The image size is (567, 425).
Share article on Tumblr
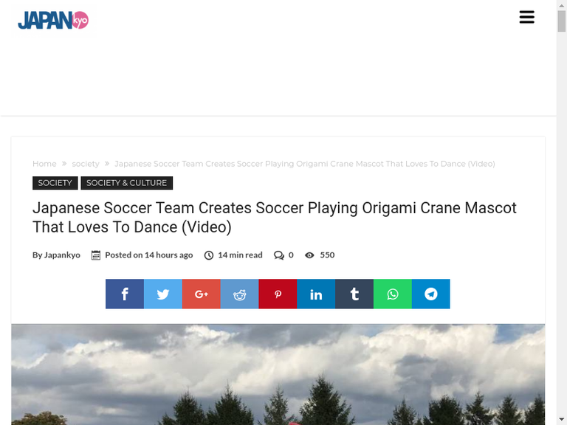[354, 294]
